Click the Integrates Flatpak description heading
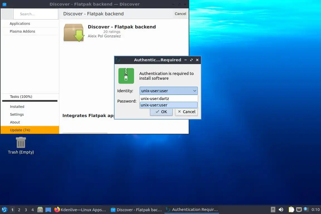This screenshot has width=321, height=214. pyautogui.click(x=88, y=115)
